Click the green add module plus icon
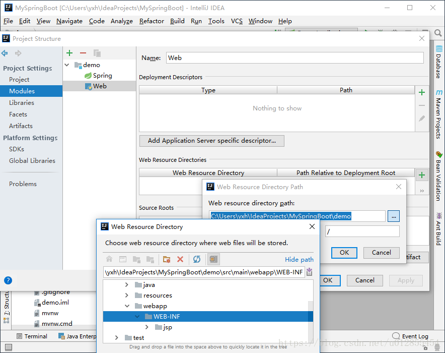 point(69,53)
